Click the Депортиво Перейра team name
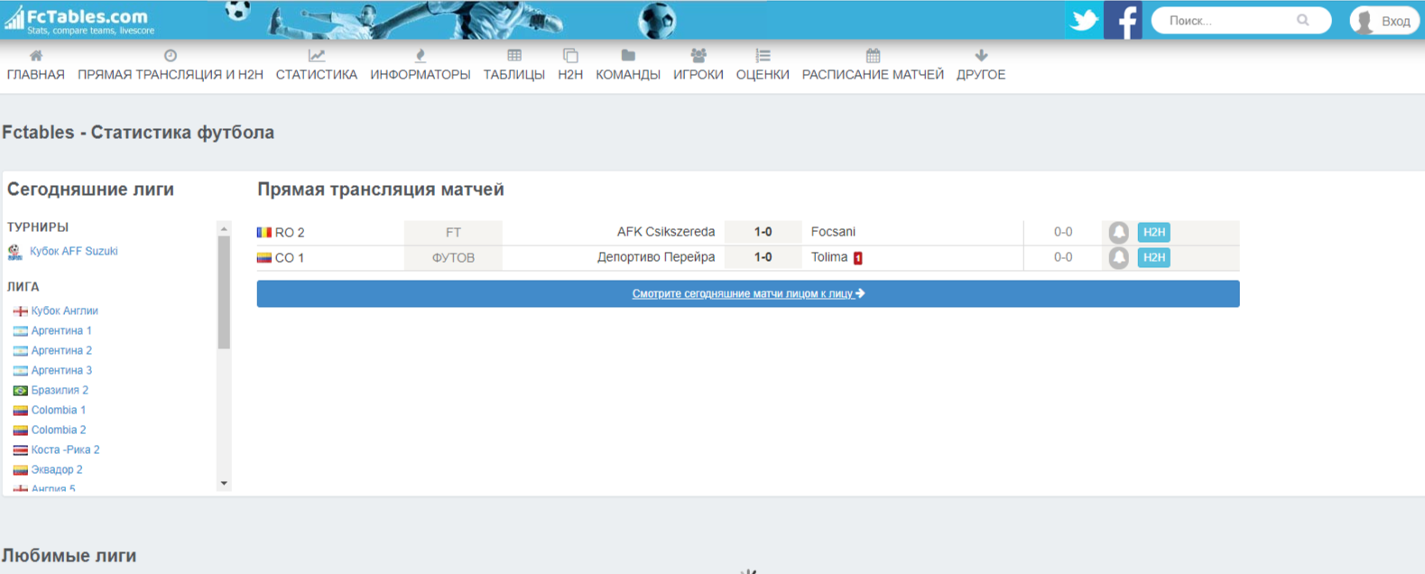This screenshot has width=1425, height=574. 656,257
